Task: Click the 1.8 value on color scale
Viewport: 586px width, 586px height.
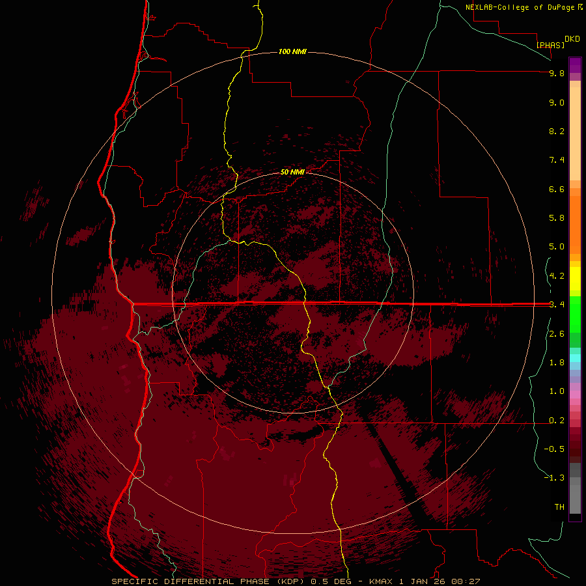Action: 557,363
